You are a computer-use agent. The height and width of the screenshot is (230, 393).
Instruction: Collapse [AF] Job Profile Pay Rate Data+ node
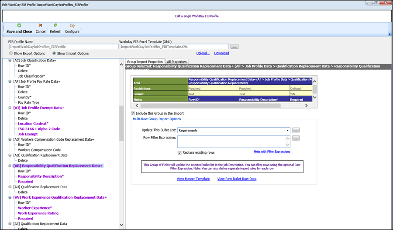pos(10,81)
